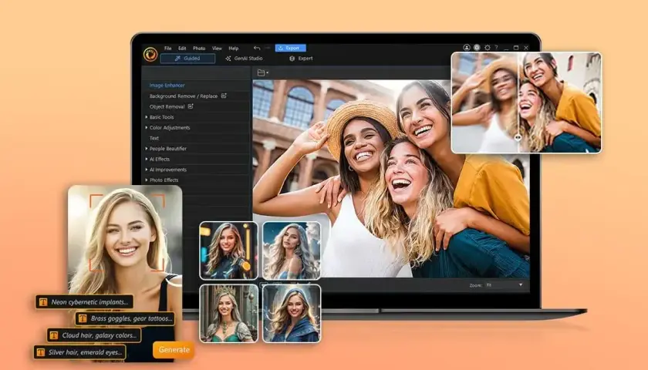The height and width of the screenshot is (370, 648).
Task: Click the notification icon beside account
Action: point(477,48)
